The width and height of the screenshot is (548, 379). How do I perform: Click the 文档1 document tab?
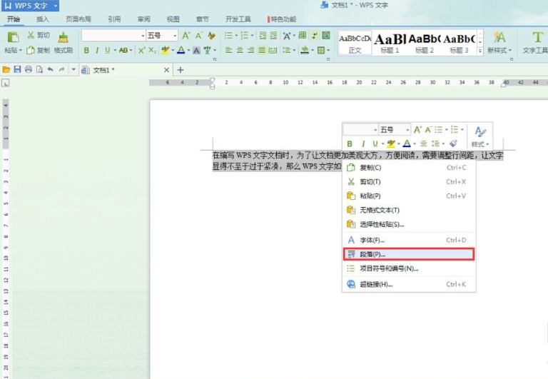coord(125,70)
